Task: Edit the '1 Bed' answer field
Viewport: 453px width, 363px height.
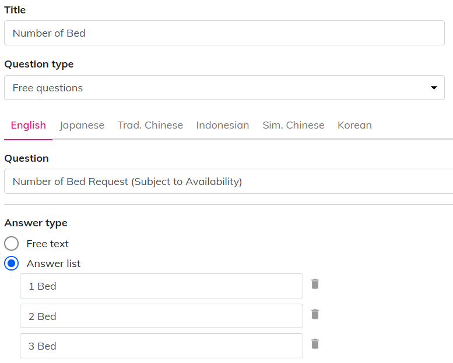Action: [161, 286]
